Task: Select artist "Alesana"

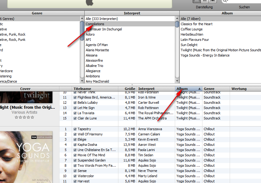Action: [x=130, y=55]
